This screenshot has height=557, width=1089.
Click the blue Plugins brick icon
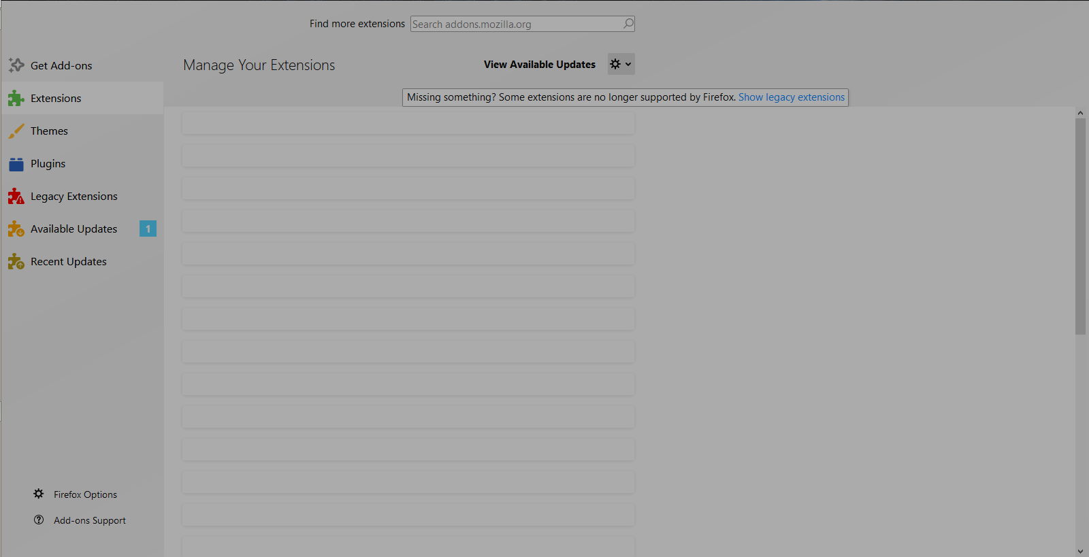click(x=16, y=164)
